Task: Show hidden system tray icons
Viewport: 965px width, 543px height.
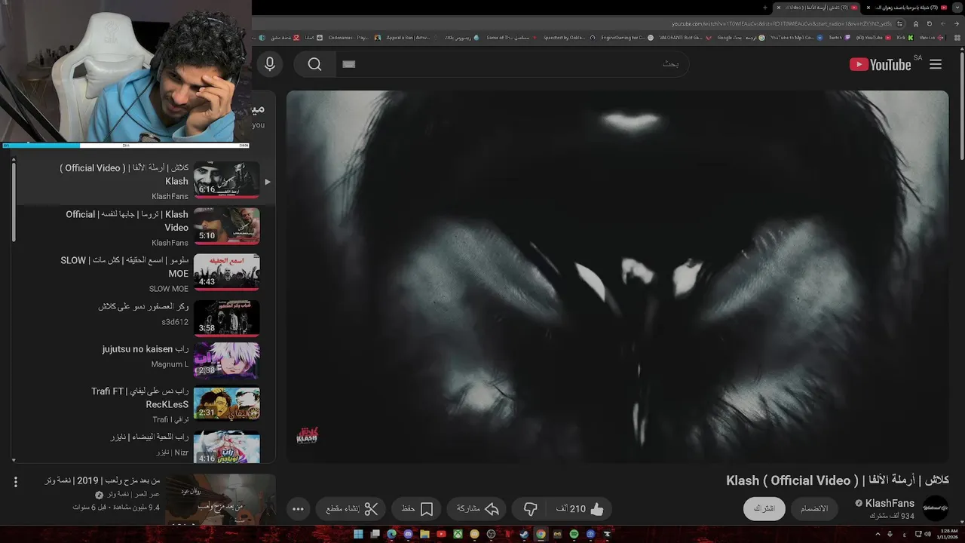Action: click(x=878, y=534)
